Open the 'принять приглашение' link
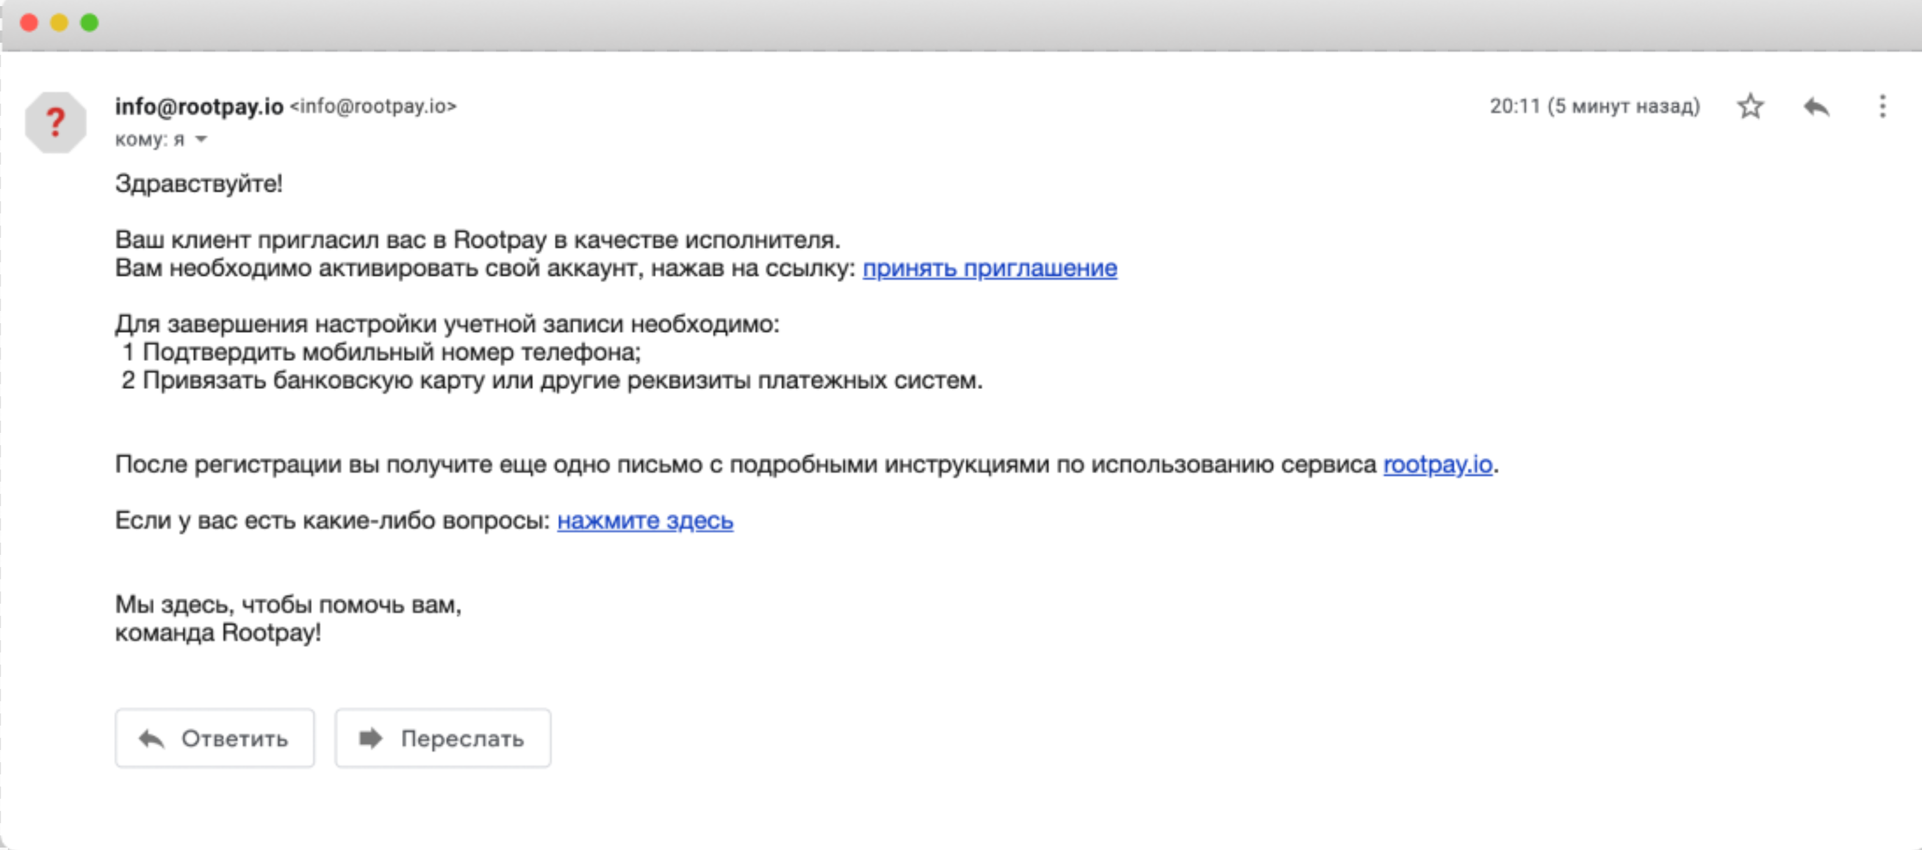This screenshot has width=1922, height=850. pos(989,268)
